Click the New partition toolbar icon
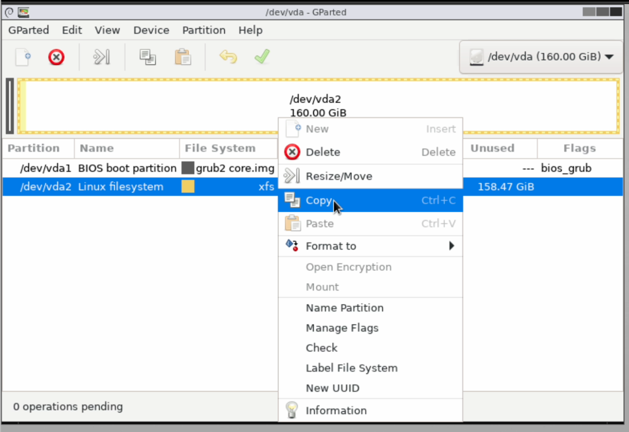The width and height of the screenshot is (629, 432). 23,57
